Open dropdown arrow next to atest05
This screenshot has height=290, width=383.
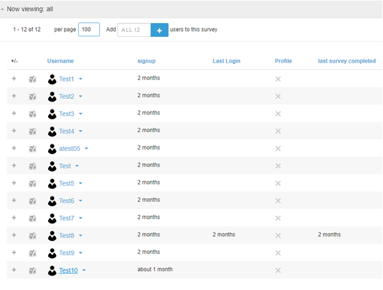coord(86,148)
